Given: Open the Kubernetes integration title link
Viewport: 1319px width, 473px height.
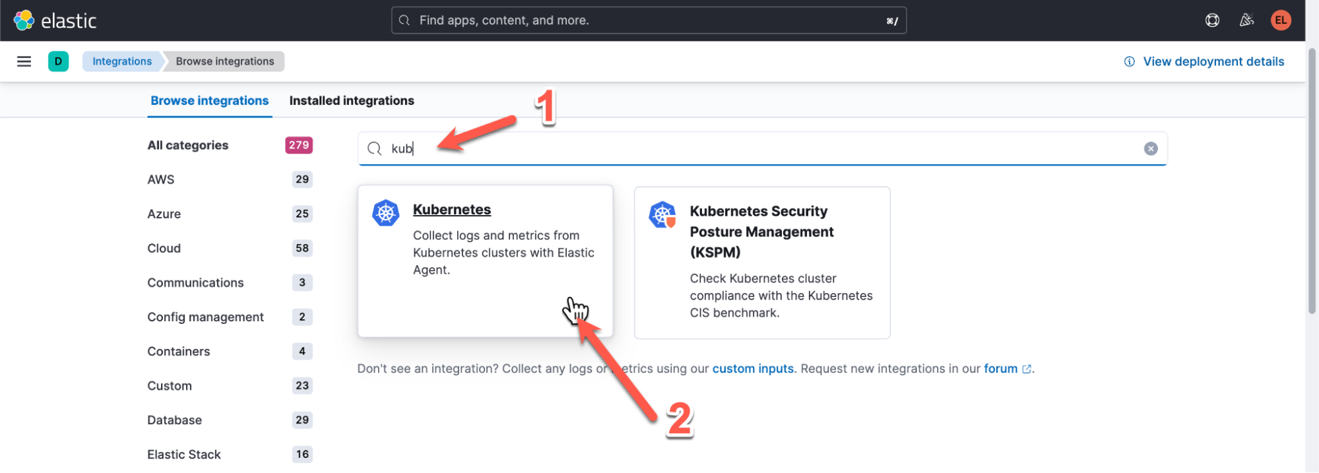Looking at the screenshot, I should [452, 210].
